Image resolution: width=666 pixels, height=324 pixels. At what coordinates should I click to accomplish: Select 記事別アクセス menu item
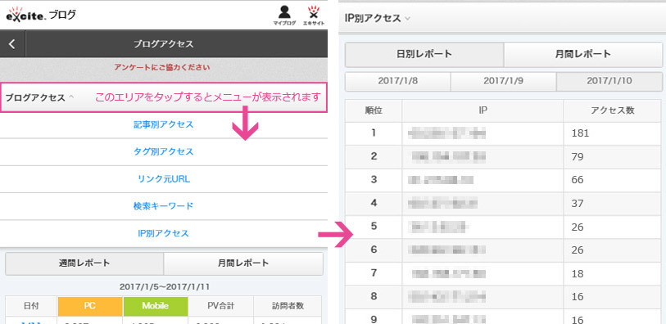[x=164, y=124]
